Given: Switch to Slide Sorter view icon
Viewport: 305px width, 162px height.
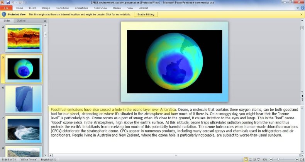Looking at the screenshot, I should 250,160.
